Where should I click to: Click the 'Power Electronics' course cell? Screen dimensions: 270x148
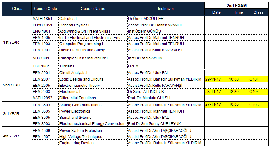[x=93, y=111]
